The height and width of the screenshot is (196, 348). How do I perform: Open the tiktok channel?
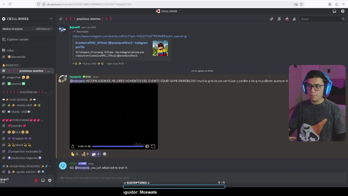pos(19,145)
